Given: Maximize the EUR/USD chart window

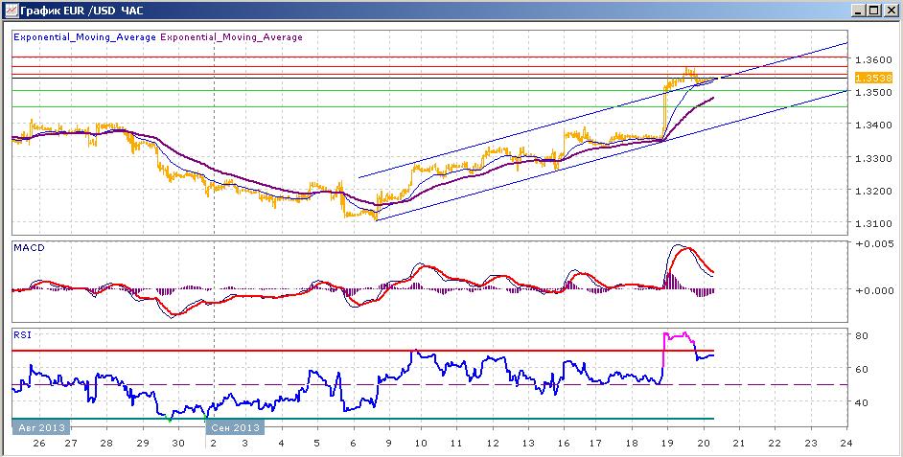Looking at the screenshot, I should [x=873, y=11].
